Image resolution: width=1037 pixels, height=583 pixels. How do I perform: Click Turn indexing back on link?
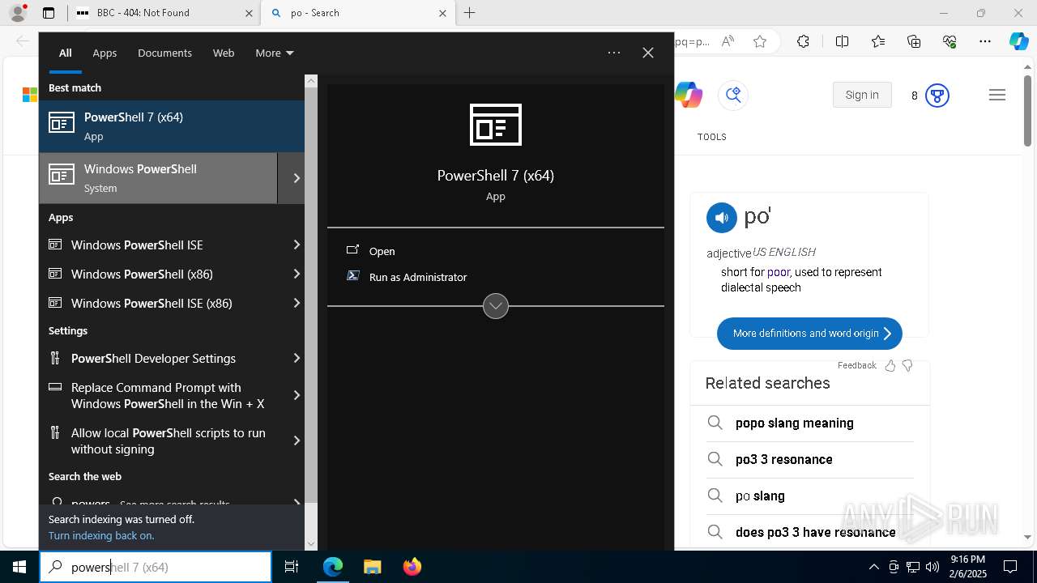coord(101,535)
